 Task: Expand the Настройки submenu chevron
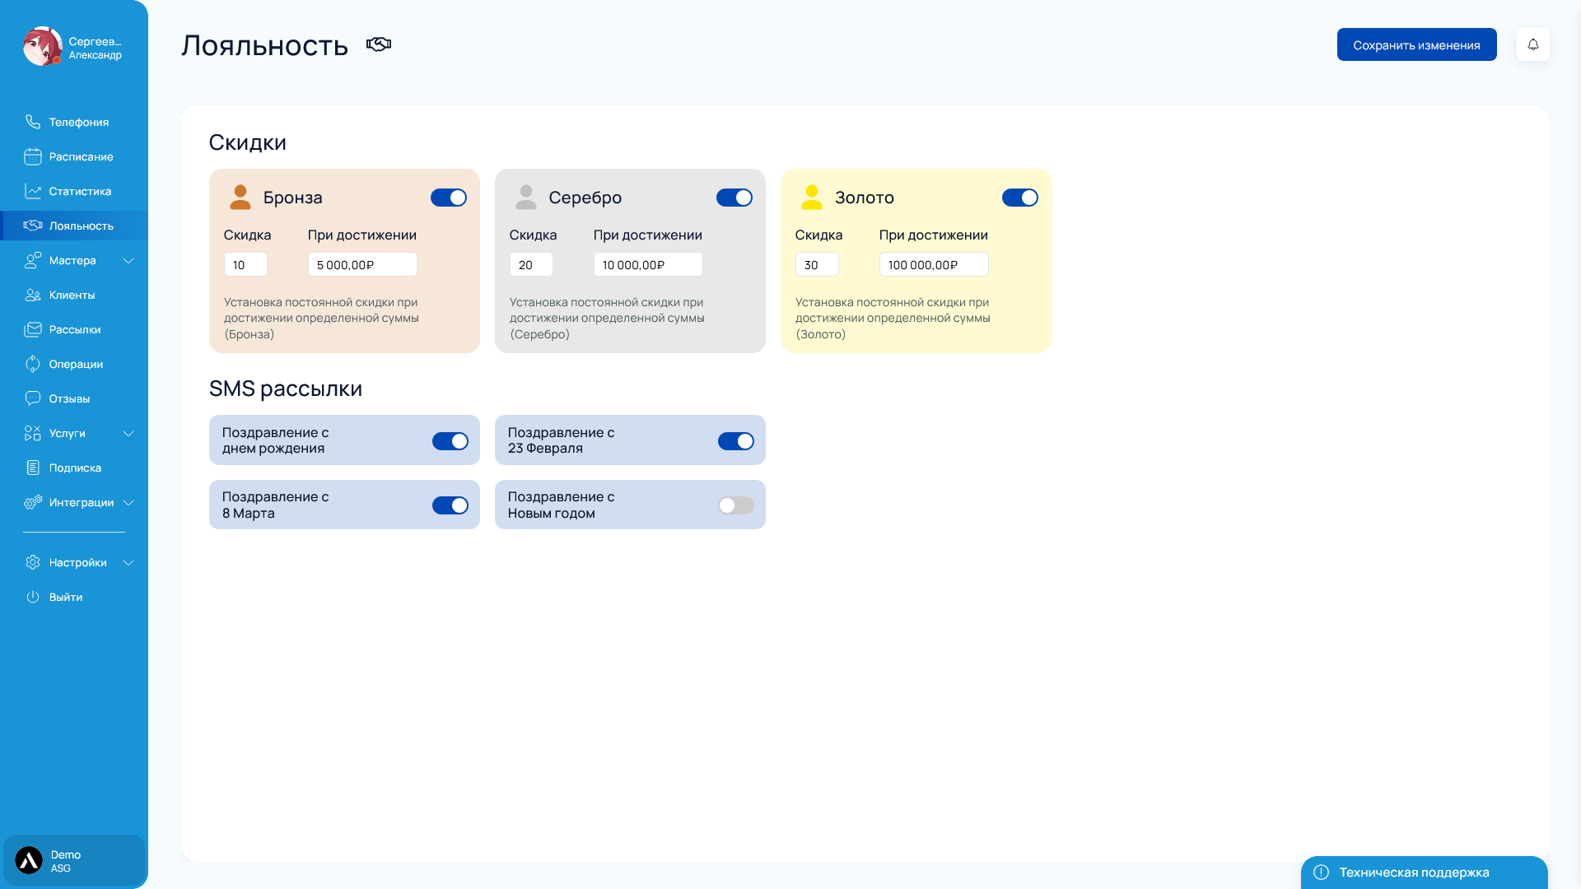point(128,563)
